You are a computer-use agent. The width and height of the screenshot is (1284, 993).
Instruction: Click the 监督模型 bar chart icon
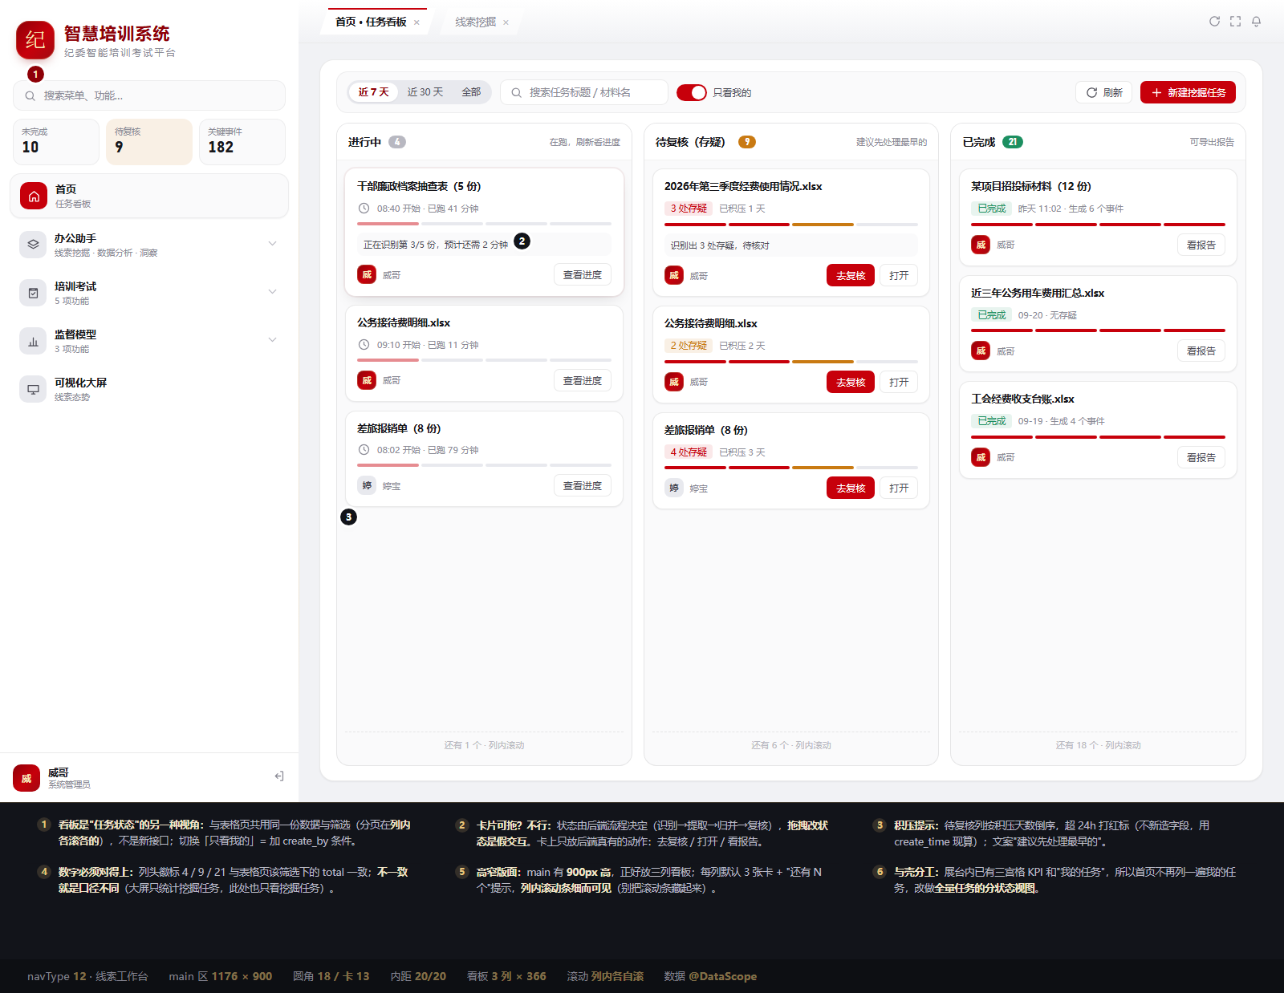click(x=33, y=341)
